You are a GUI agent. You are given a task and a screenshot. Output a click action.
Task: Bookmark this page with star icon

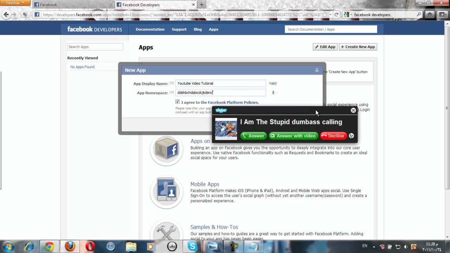pos(324,15)
